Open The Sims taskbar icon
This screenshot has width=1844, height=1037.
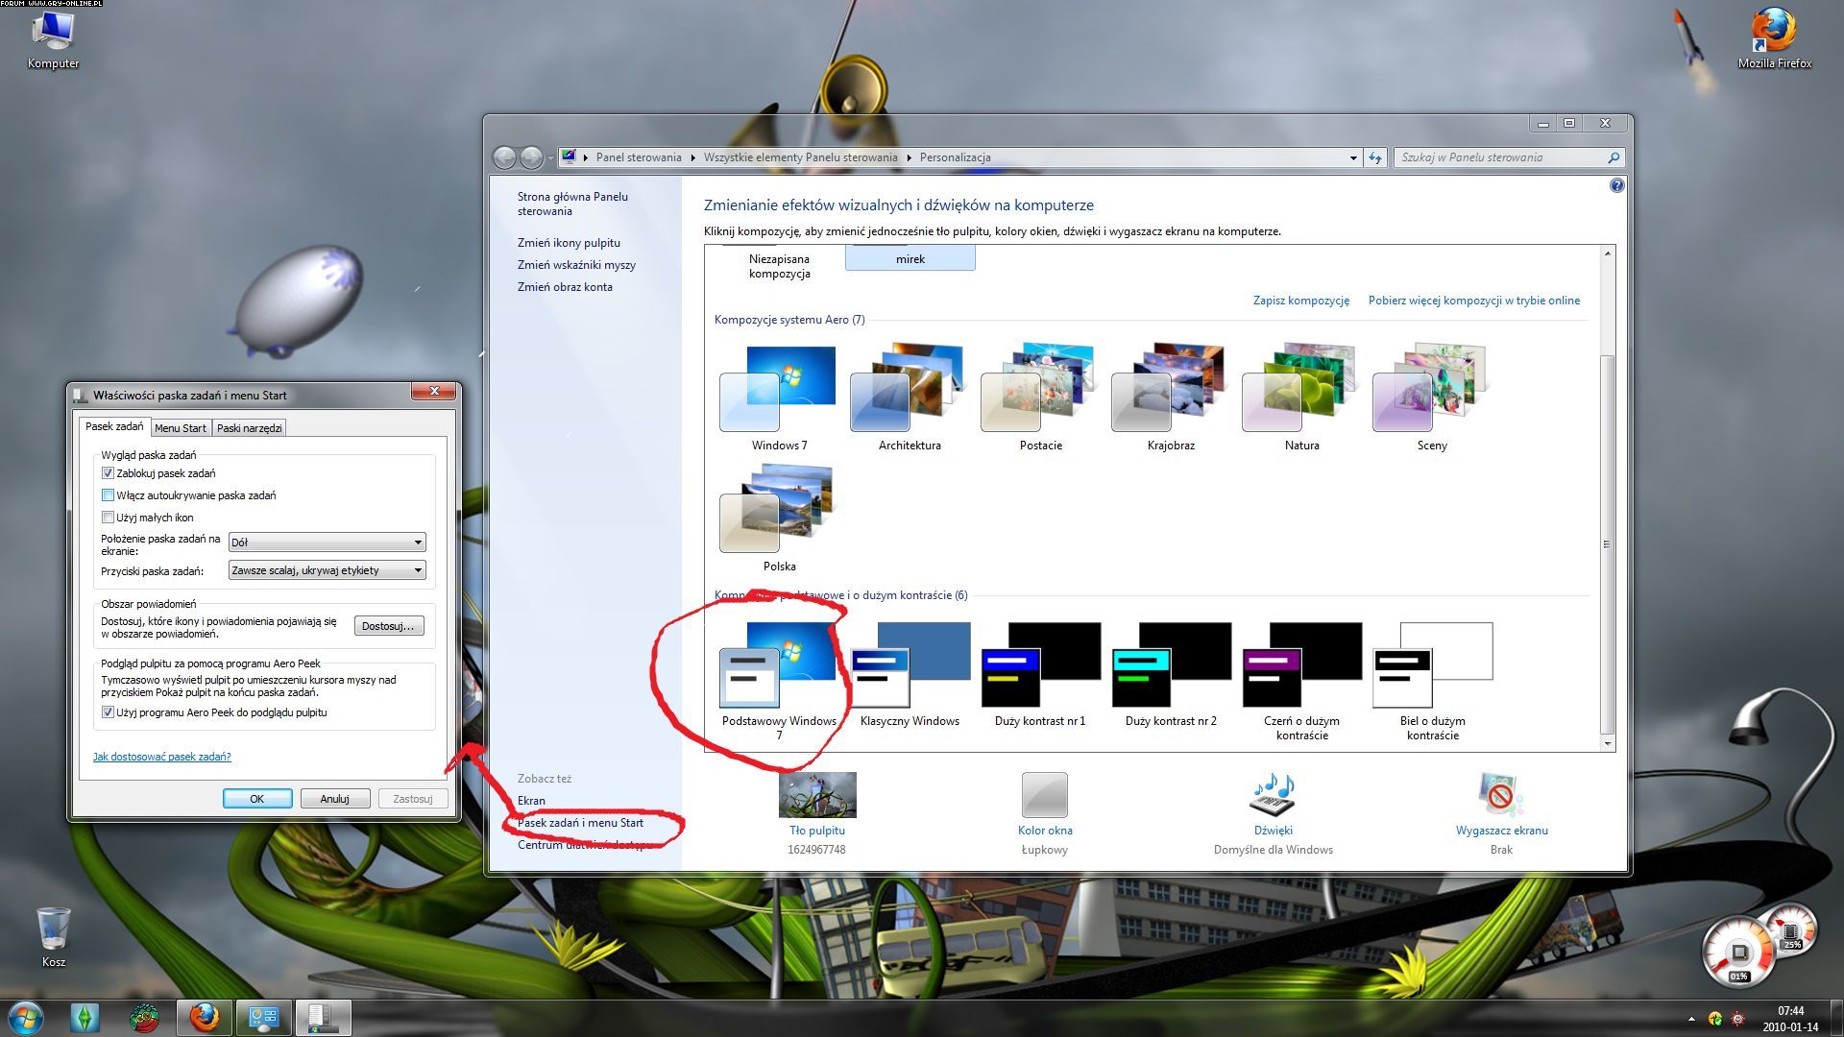[x=85, y=1018]
